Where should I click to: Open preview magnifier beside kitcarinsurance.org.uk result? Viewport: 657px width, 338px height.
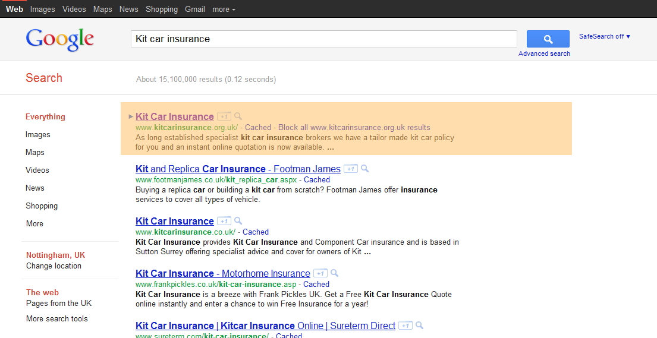(238, 116)
